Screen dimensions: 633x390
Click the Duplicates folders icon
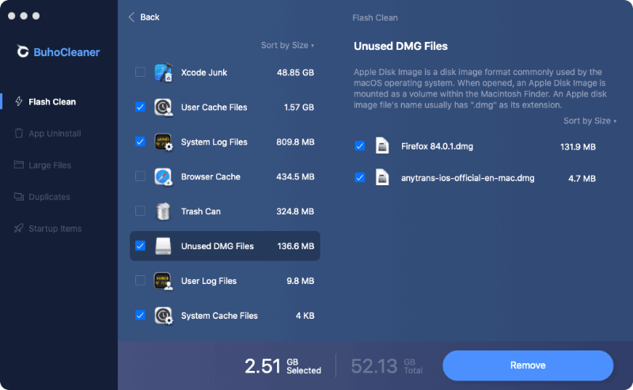tap(18, 196)
